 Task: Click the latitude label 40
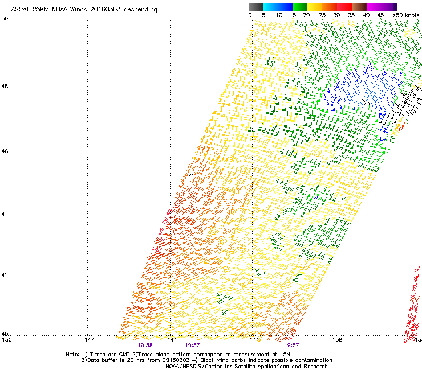[5, 334]
